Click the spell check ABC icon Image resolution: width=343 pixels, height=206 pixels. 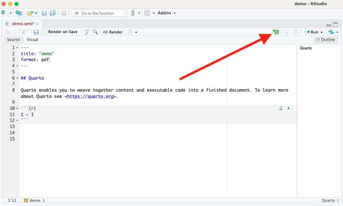[86, 32]
